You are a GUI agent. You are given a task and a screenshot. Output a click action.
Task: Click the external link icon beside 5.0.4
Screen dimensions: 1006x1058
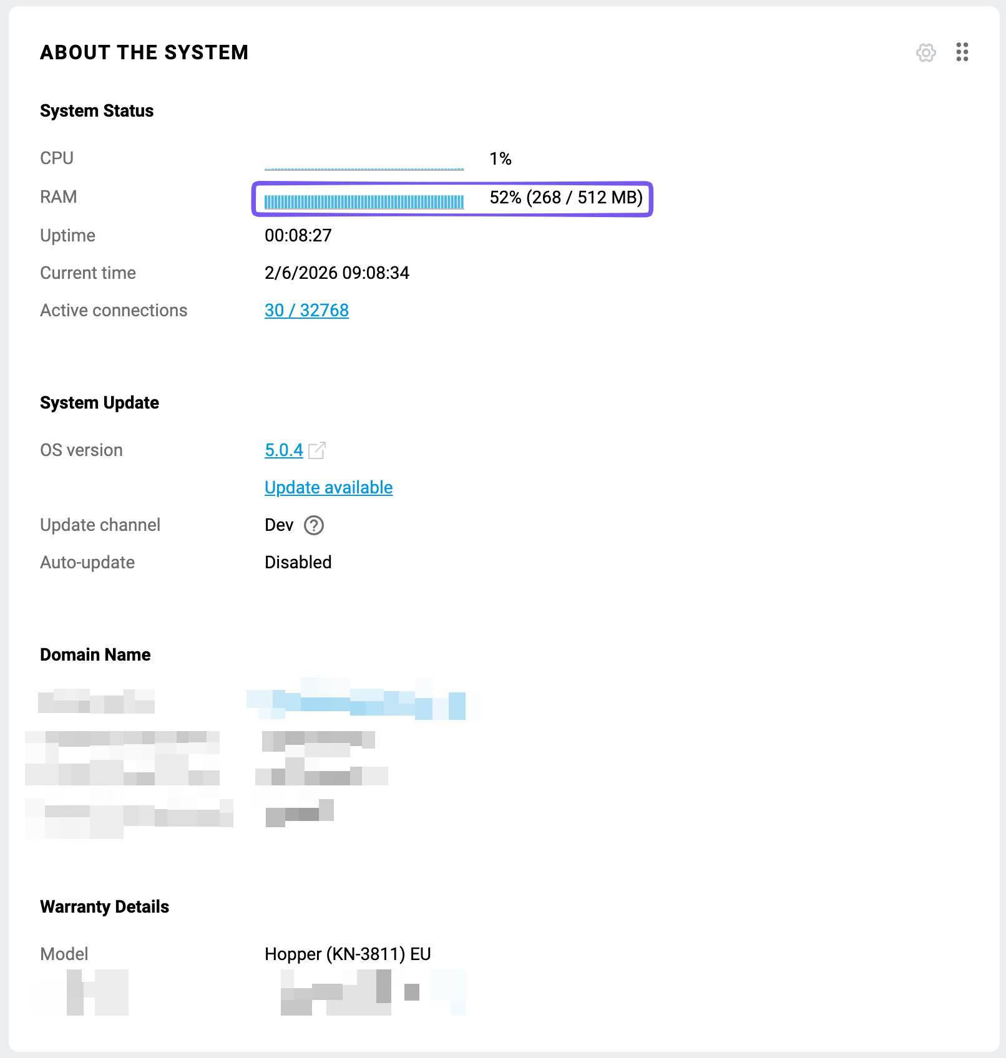click(x=317, y=450)
